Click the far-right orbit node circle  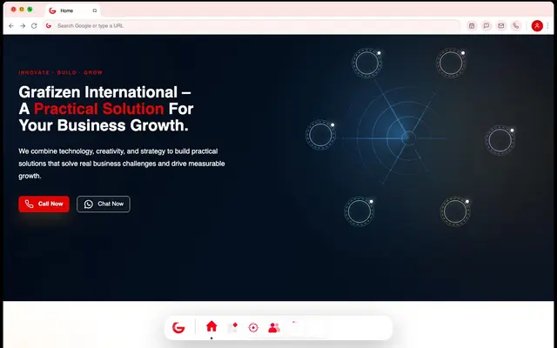coord(500,140)
